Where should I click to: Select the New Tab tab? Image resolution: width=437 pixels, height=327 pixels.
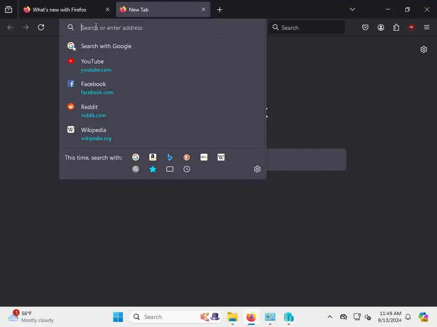pos(163,9)
